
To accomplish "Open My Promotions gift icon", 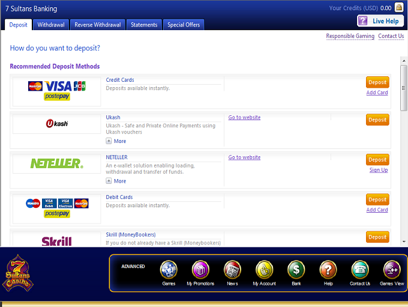I will click(x=200, y=270).
